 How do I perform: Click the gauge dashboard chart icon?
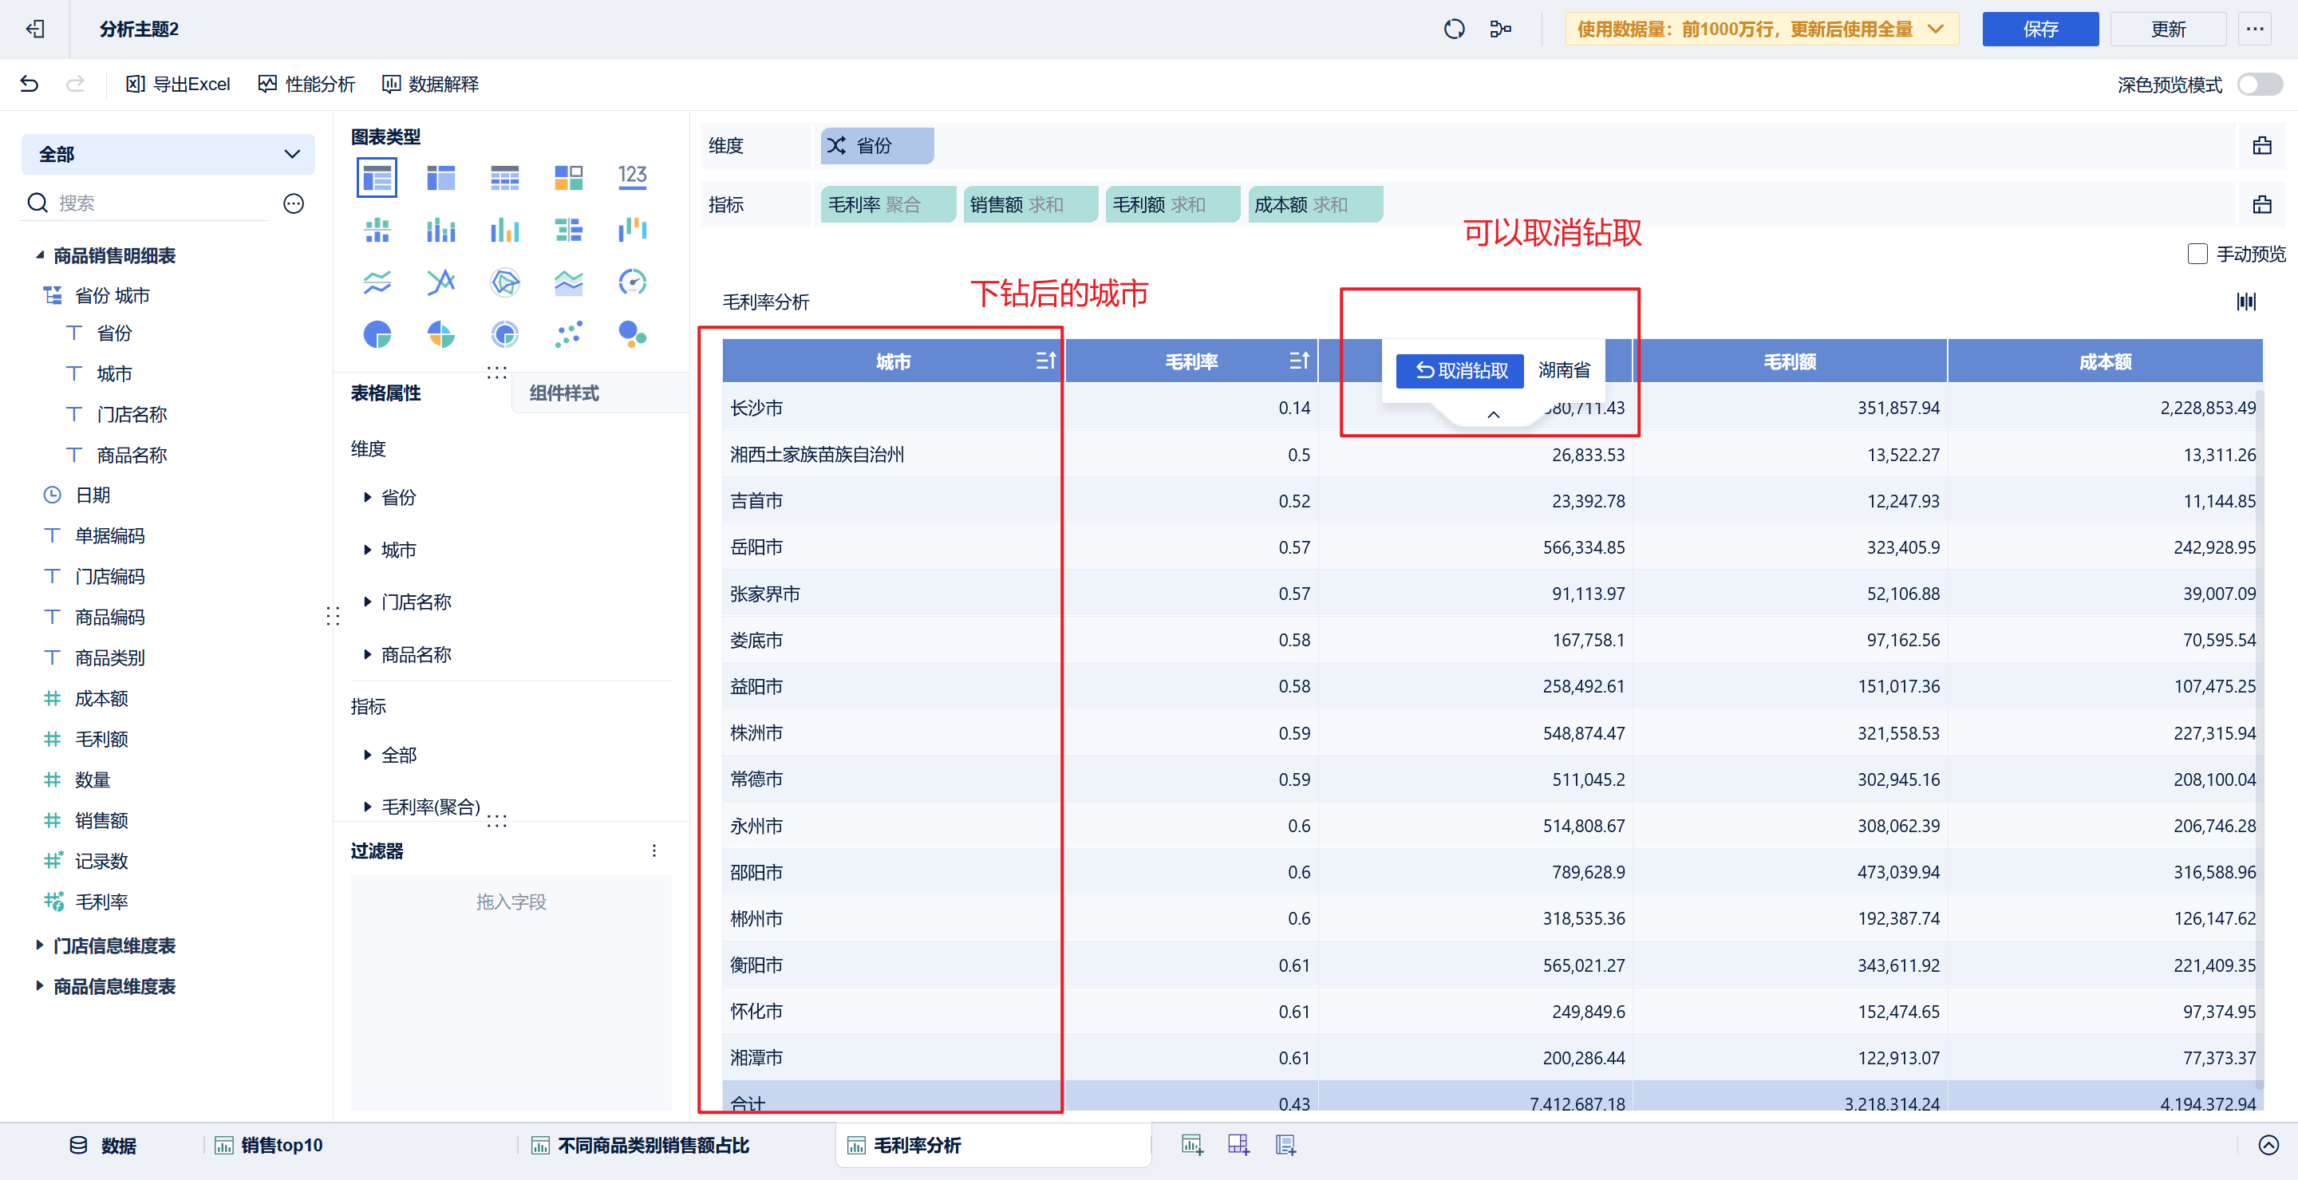pos(632,282)
